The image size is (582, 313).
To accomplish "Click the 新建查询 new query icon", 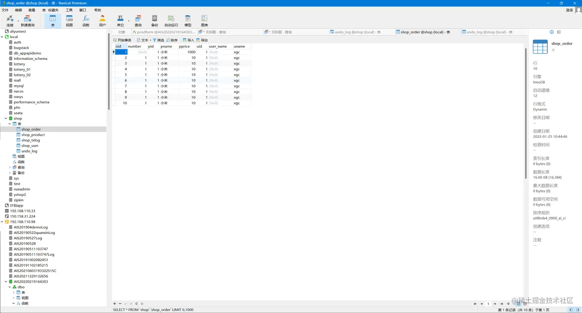I will (x=27, y=21).
